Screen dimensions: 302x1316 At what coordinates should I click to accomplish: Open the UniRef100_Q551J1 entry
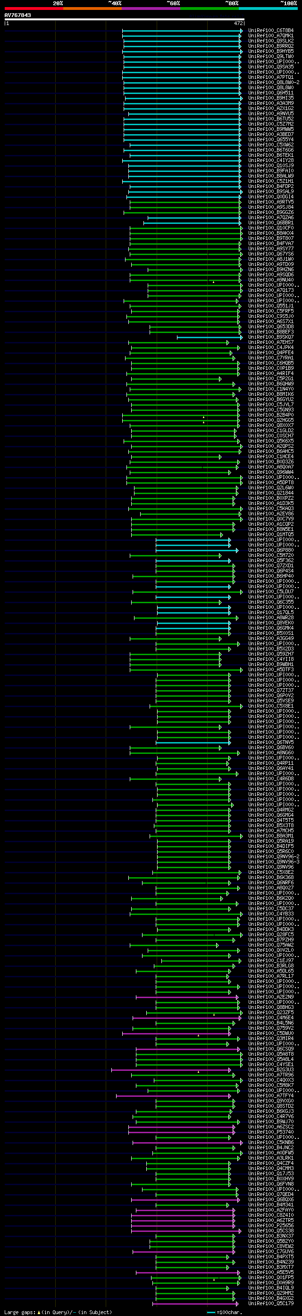(271, 306)
